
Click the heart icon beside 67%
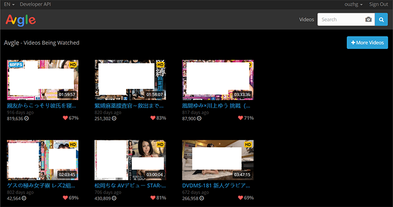pyautogui.click(x=65, y=118)
